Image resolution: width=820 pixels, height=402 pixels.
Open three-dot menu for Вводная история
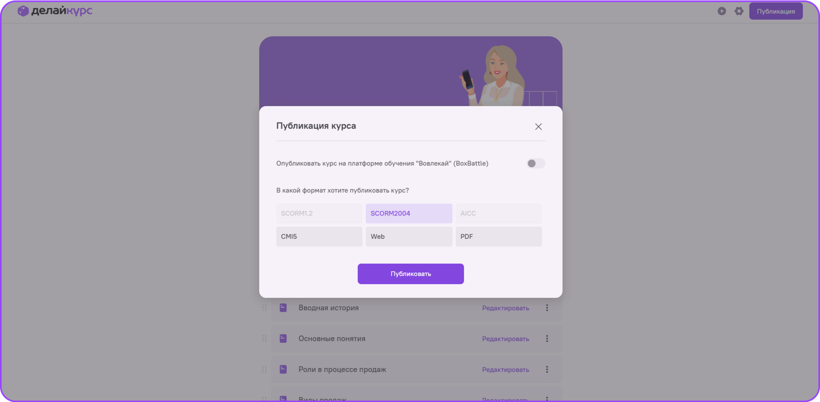coord(547,308)
